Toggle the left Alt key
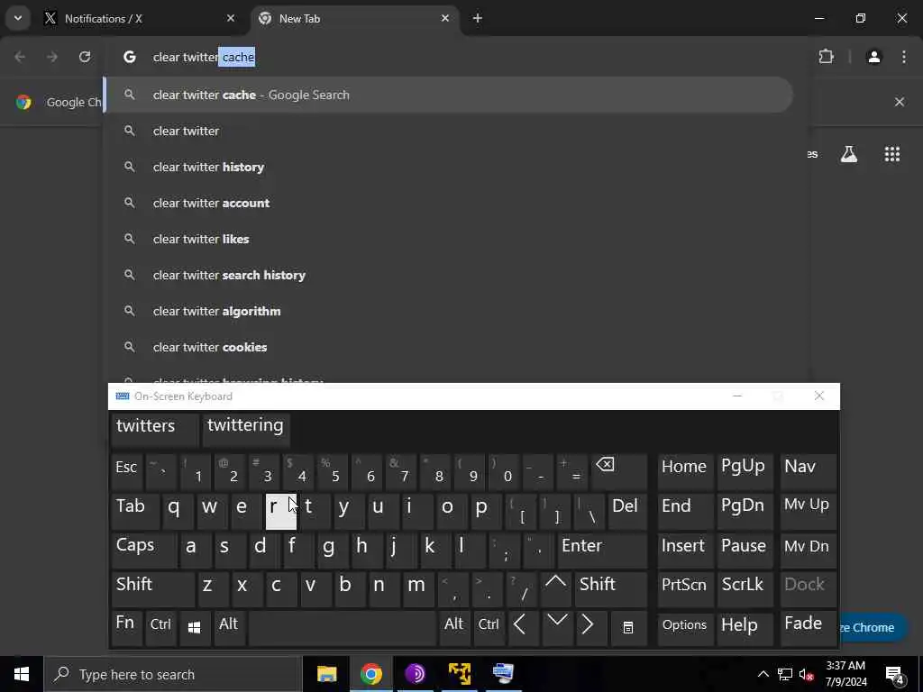923x692 pixels. coord(228,628)
